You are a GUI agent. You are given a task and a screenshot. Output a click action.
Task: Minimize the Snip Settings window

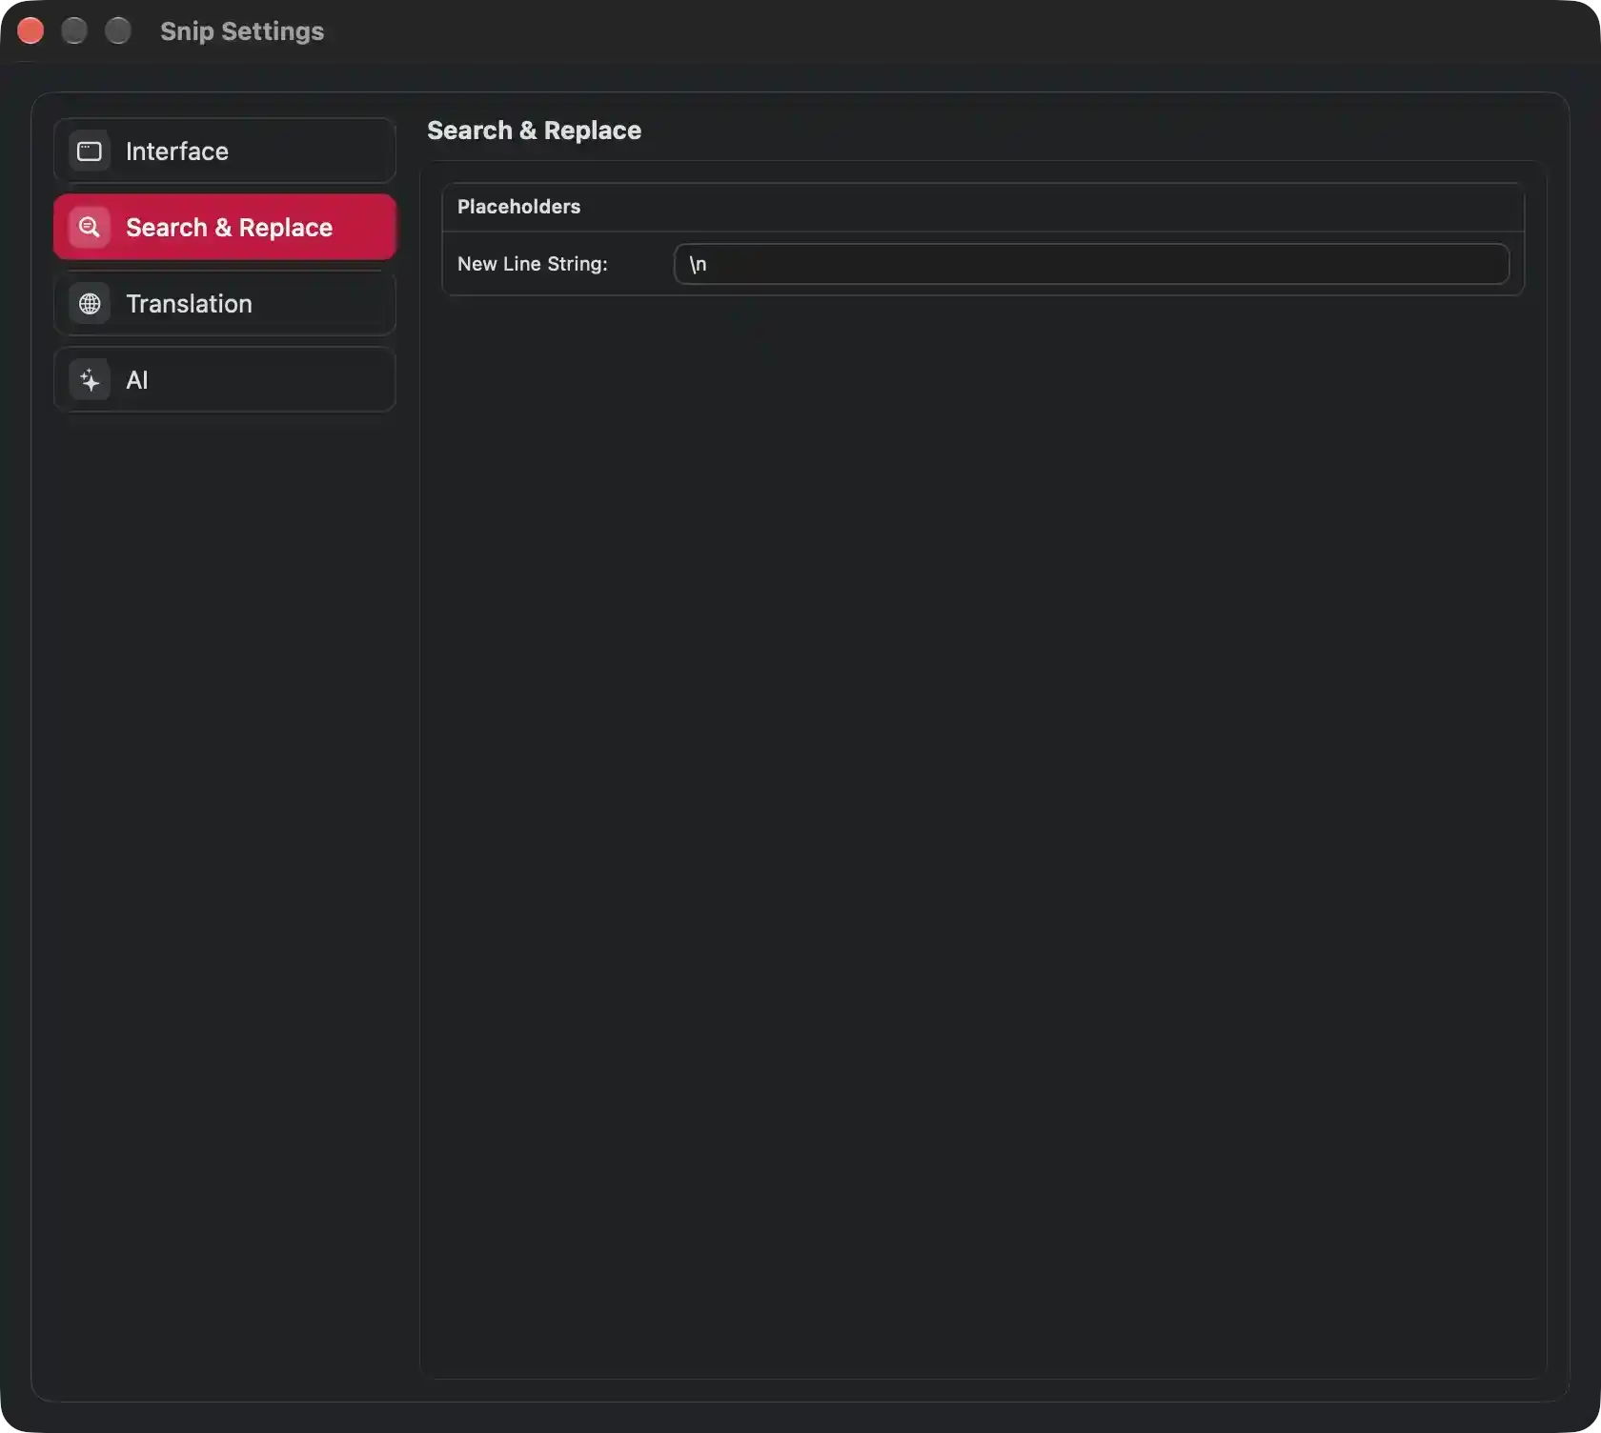coord(74,31)
